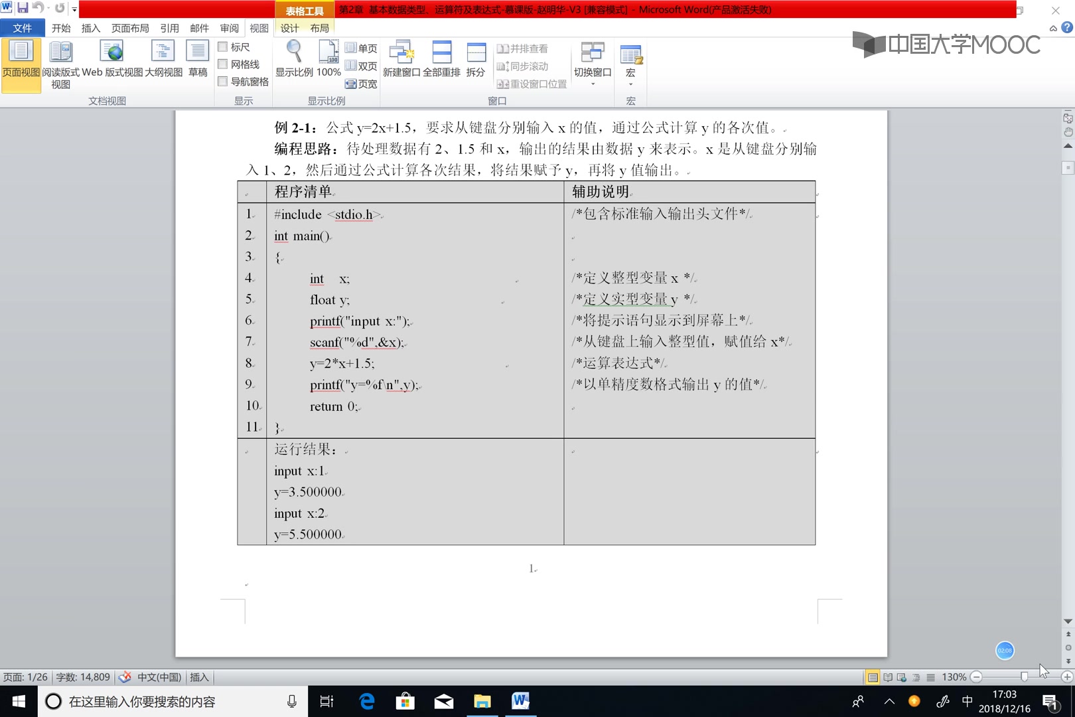Arrange all windows using 全部重排

(442, 60)
